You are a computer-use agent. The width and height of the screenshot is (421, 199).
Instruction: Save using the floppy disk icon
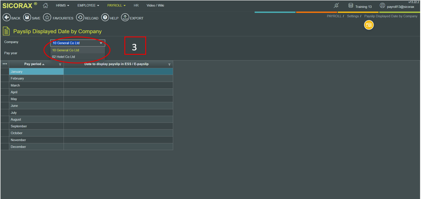[27, 18]
